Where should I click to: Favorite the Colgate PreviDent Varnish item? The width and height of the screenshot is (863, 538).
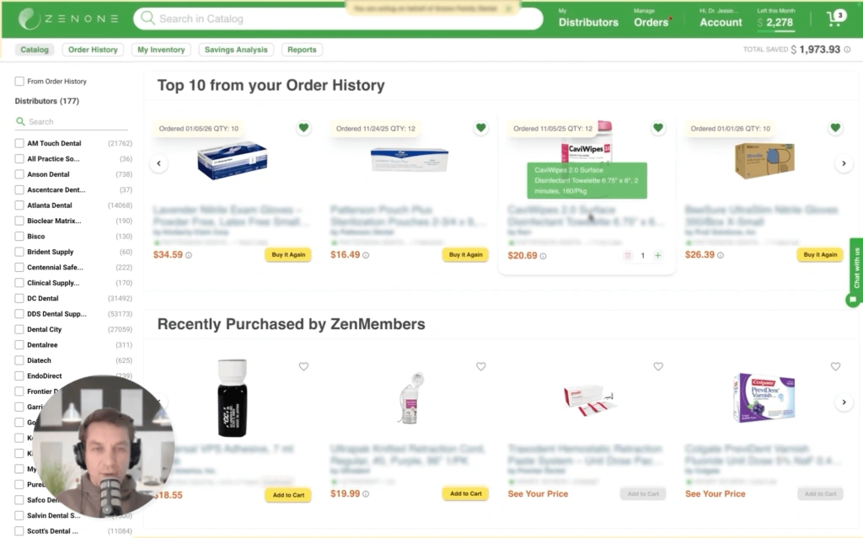pyautogui.click(x=835, y=366)
